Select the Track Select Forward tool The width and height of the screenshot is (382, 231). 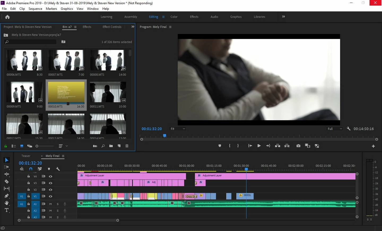(x=7, y=167)
